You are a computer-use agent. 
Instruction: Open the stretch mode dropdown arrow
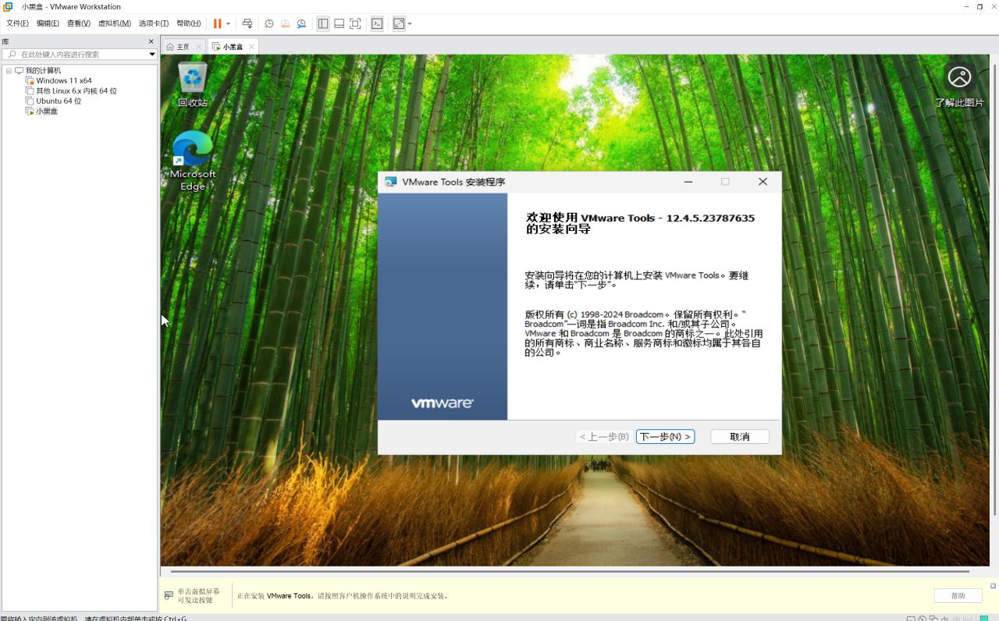(410, 23)
